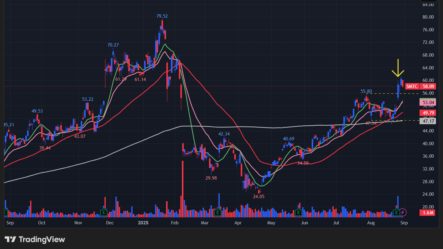Click the 40.00 price axis value
This screenshot has width=443, height=249.
coord(427,144)
